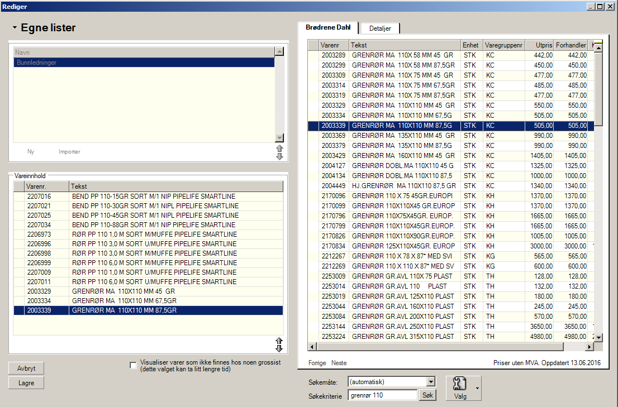Sort by Utpris column header
This screenshot has height=407, width=618.
(x=539, y=45)
